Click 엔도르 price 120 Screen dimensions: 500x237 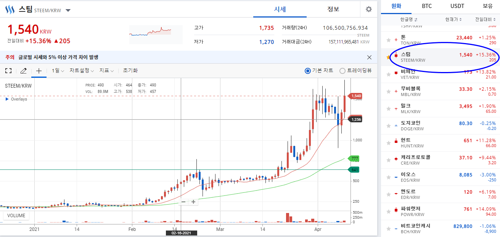[468, 192]
